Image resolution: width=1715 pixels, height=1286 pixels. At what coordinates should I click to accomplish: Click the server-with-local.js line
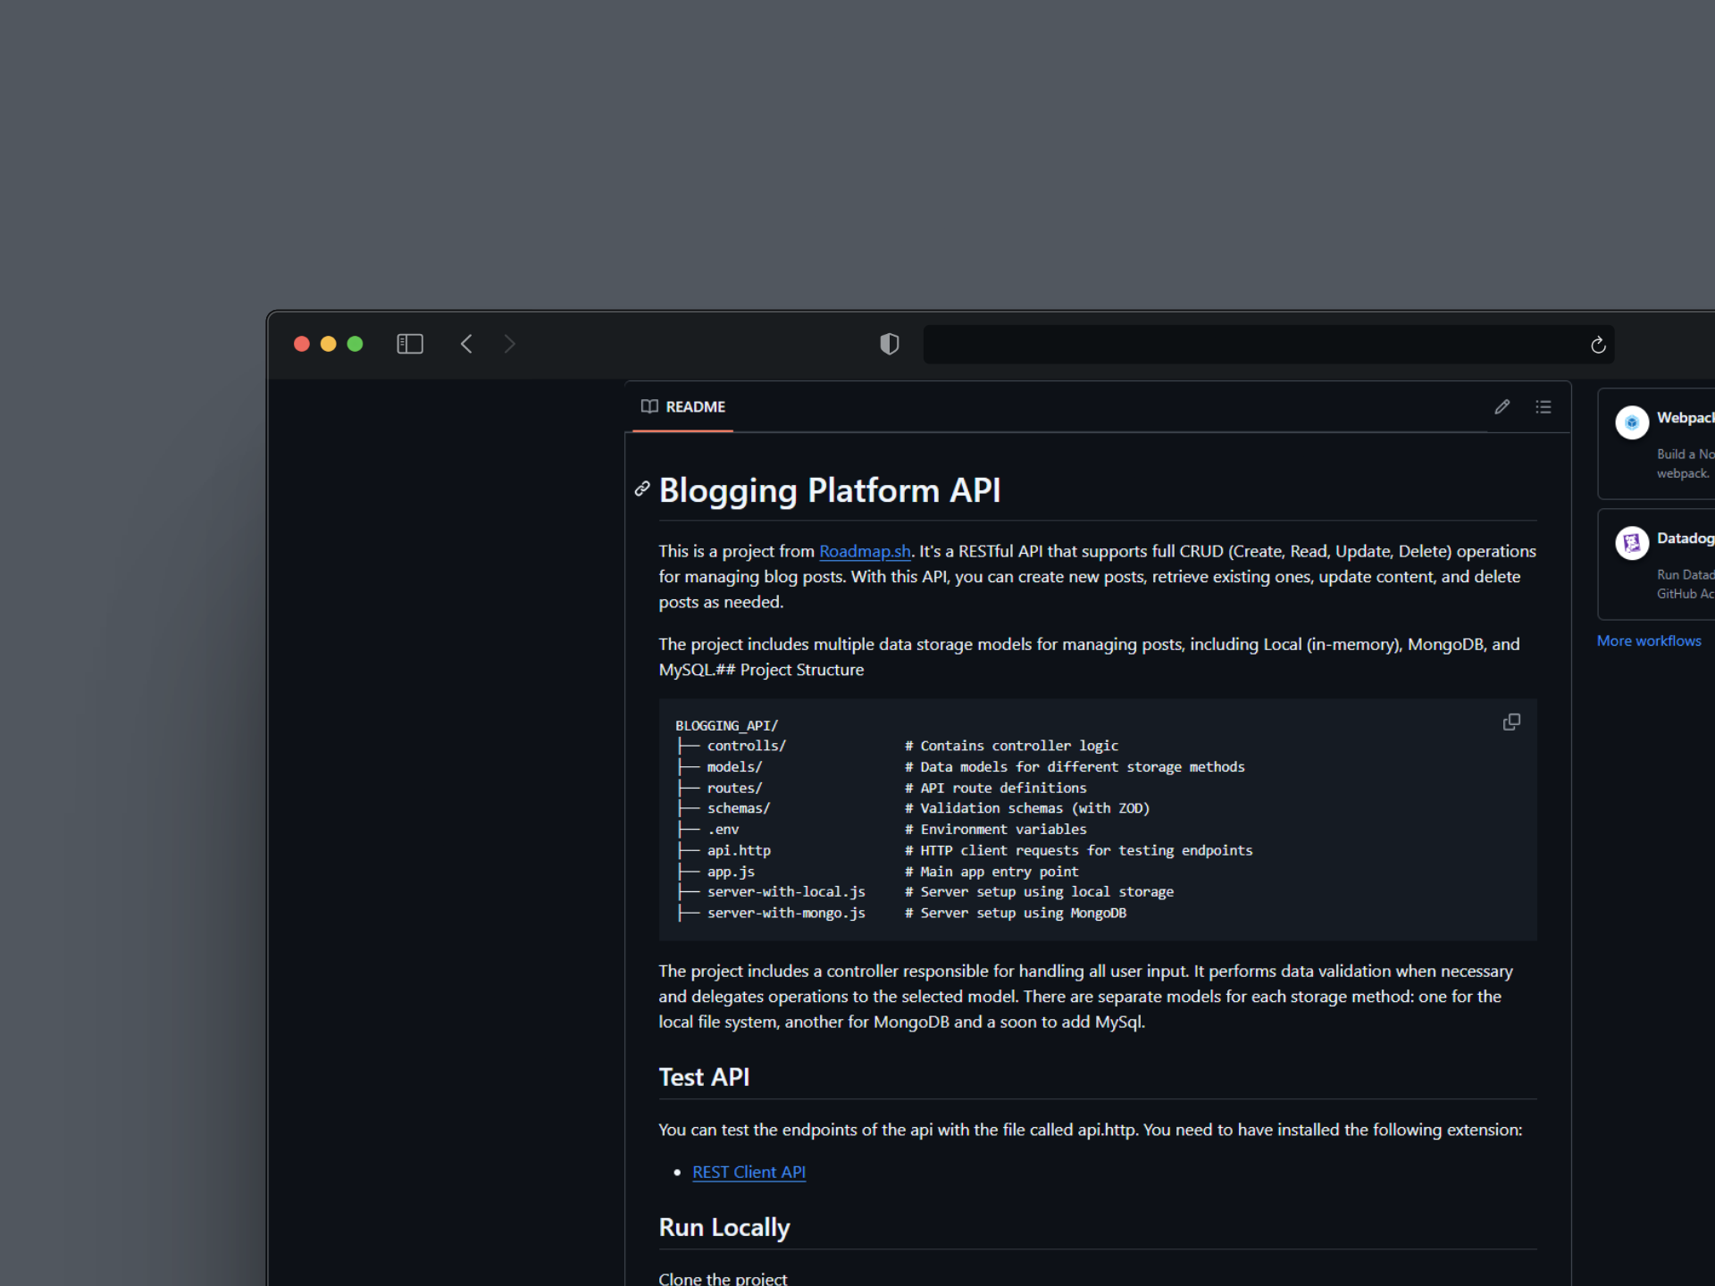pos(786,892)
